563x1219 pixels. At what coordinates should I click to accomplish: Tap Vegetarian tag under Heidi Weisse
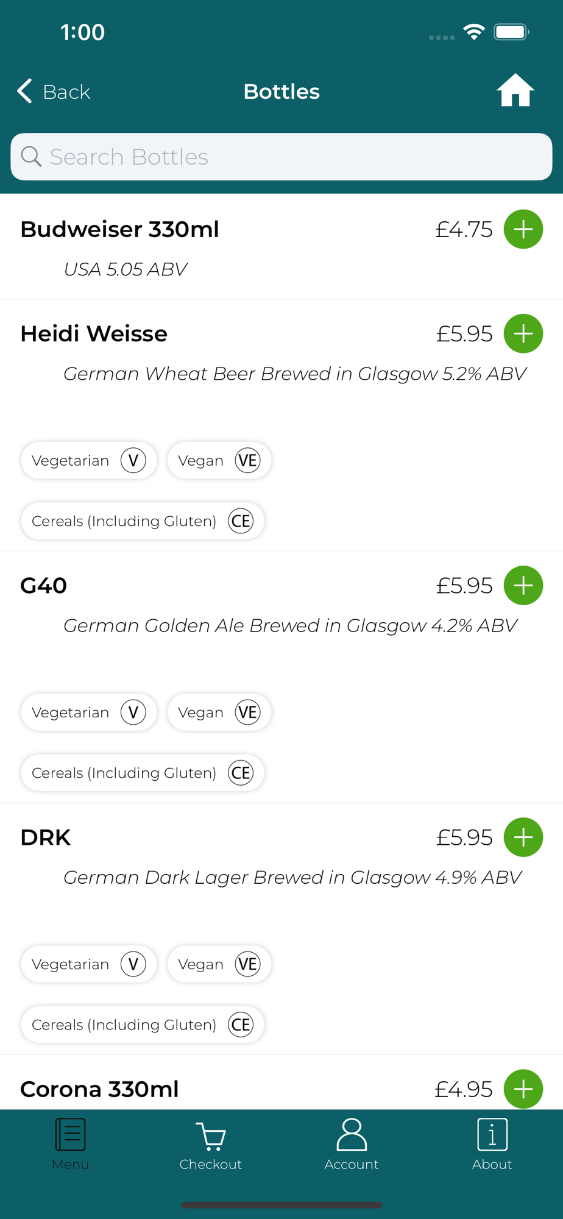[89, 460]
